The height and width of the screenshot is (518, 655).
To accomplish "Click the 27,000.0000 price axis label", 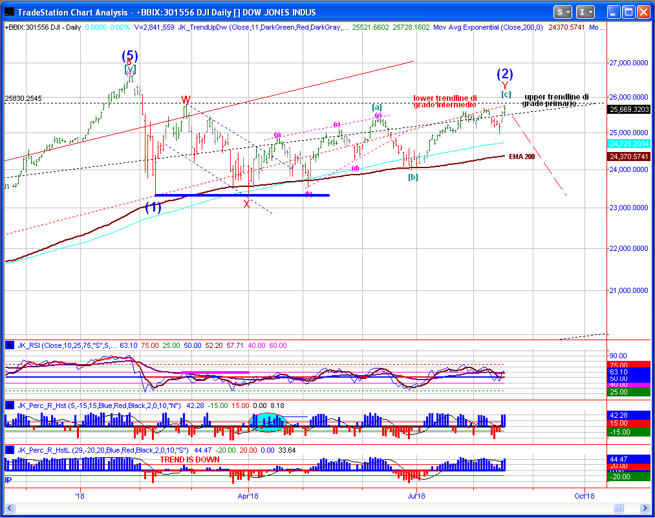I will coord(628,63).
